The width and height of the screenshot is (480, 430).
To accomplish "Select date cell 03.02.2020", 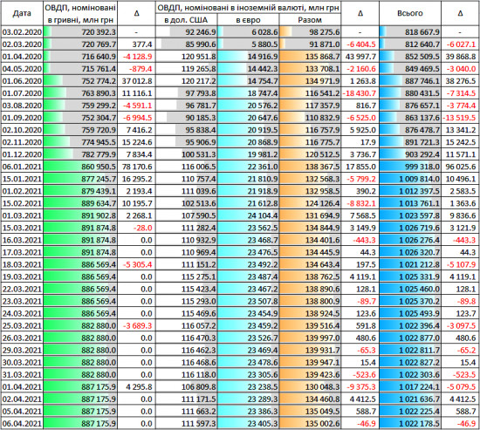I will (x=22, y=32).
